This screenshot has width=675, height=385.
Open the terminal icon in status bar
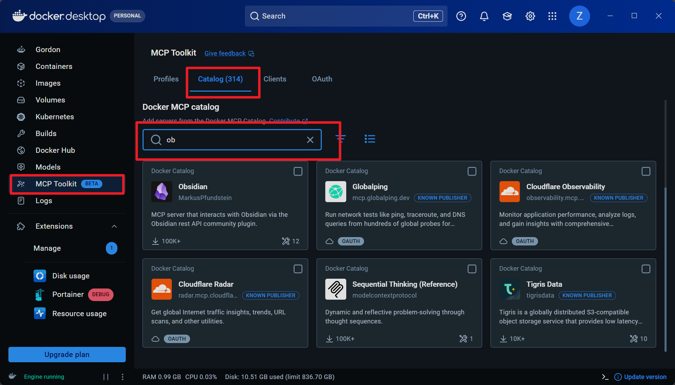pyautogui.click(x=605, y=377)
